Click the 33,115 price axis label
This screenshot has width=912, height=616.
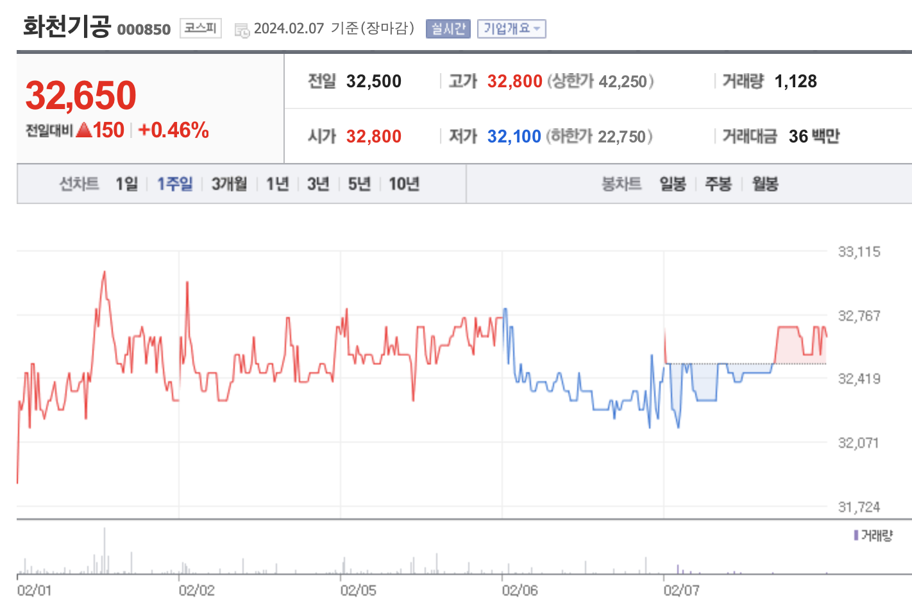pyautogui.click(x=859, y=252)
